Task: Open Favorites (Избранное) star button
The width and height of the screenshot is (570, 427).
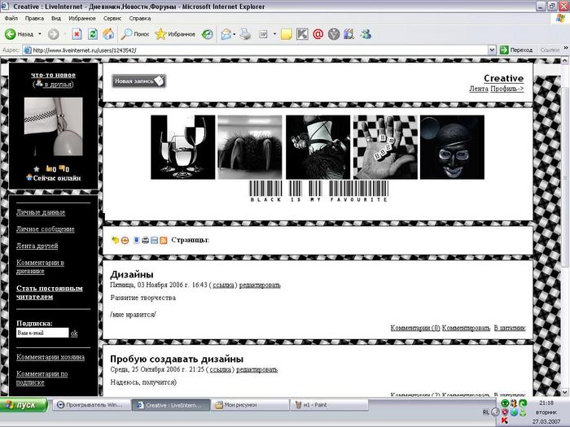Action: coord(175,34)
